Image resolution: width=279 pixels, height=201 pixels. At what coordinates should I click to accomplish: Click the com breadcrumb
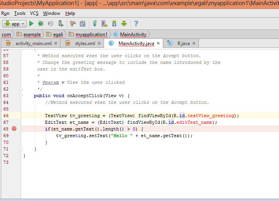click(x=6, y=34)
